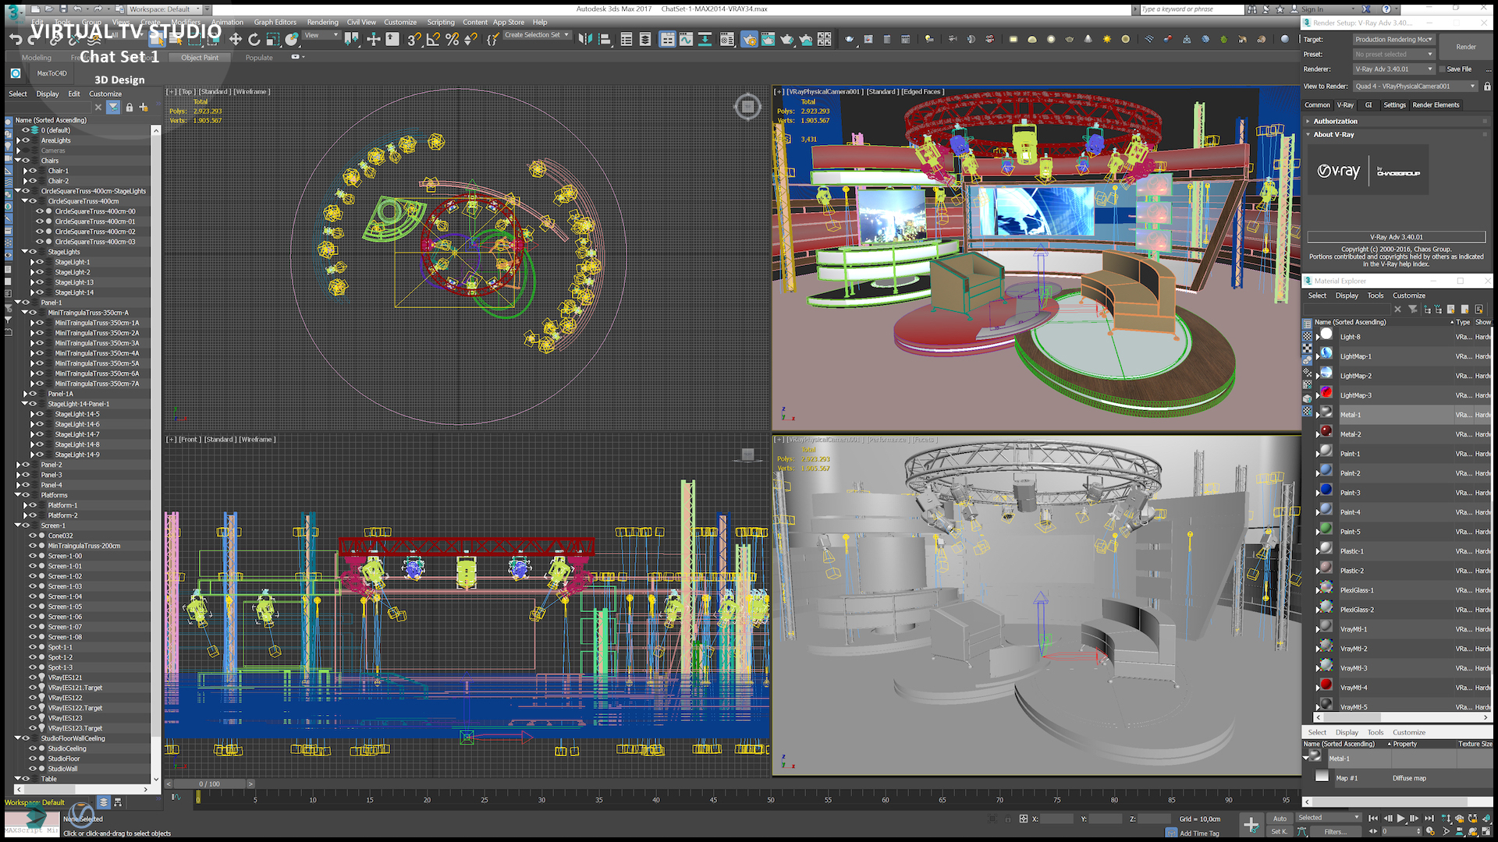Image resolution: width=1498 pixels, height=842 pixels.
Task: Toggle visibility eye for Chair-1
Action: [x=34, y=171]
